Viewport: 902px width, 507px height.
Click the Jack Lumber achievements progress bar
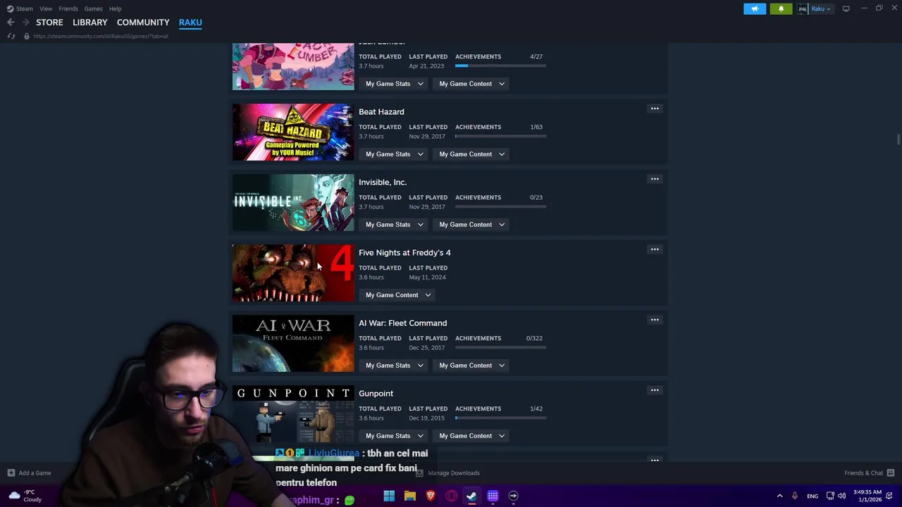(500, 65)
